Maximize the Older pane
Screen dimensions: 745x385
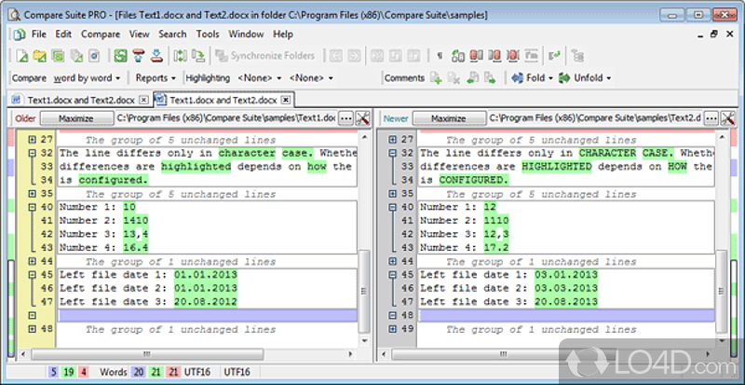coord(76,118)
